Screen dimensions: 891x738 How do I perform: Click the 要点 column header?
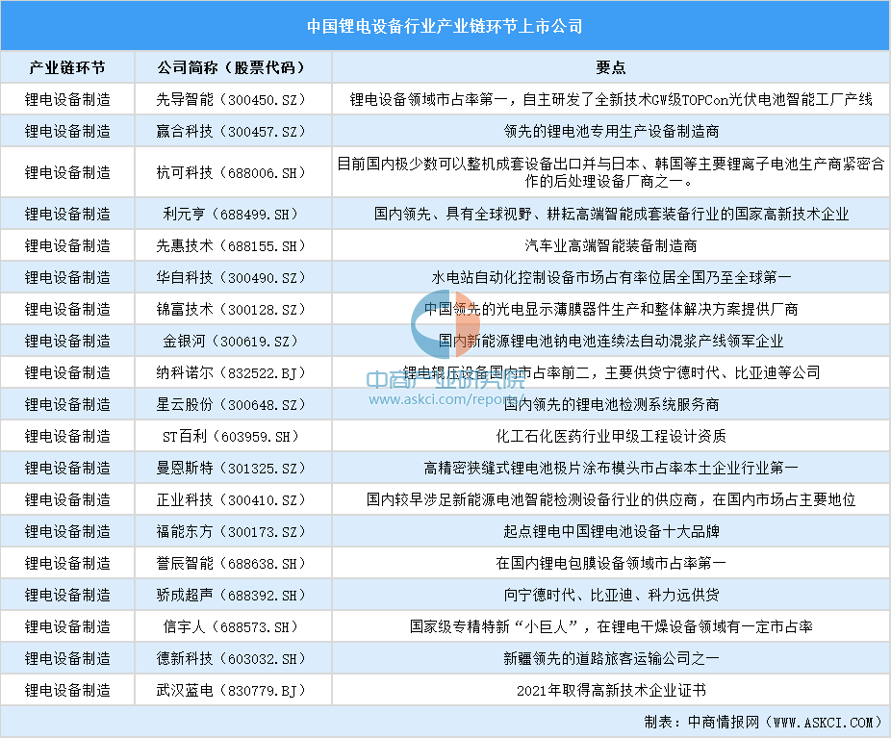tap(611, 67)
